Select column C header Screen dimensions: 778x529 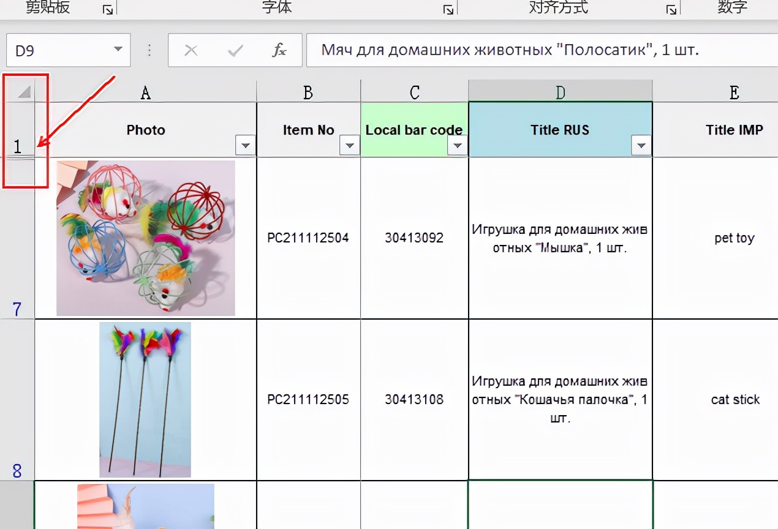[415, 92]
